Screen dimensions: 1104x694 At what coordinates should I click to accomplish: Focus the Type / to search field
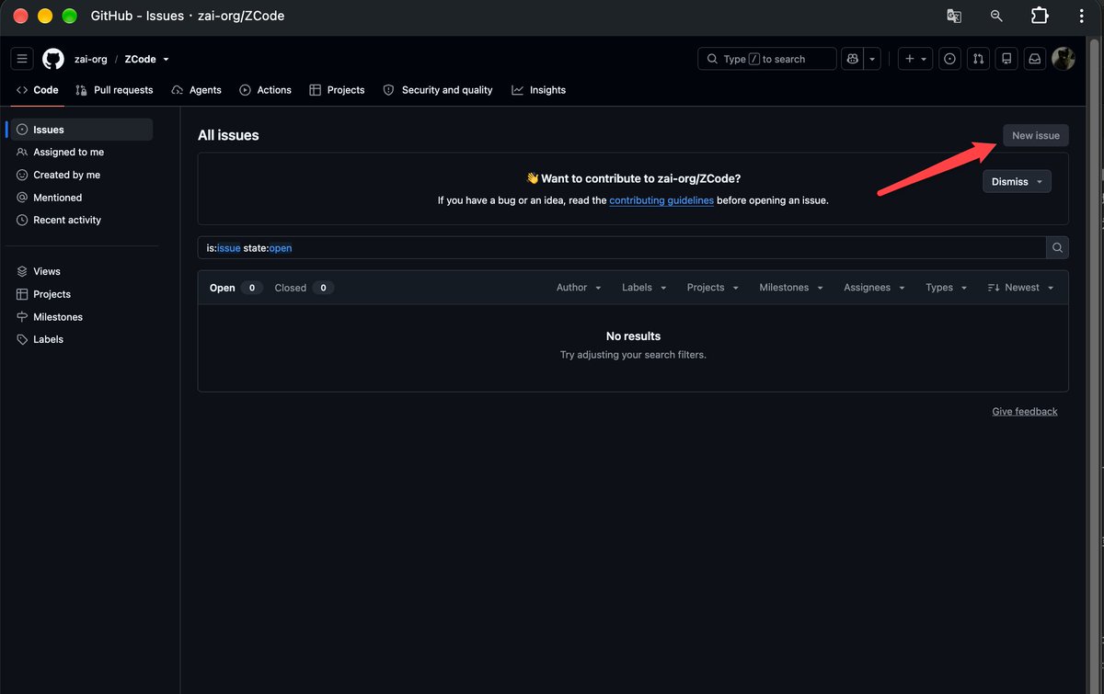(767, 59)
